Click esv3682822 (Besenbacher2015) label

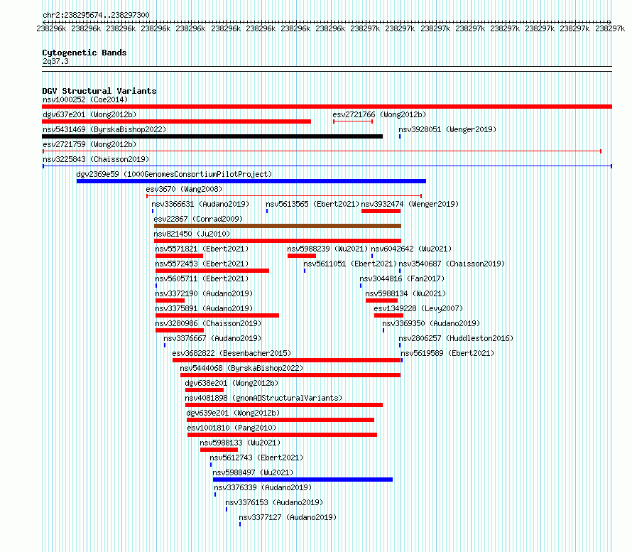[231, 353]
